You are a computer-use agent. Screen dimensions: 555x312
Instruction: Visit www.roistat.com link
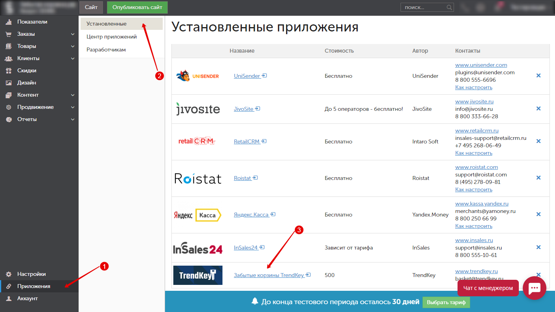pos(476,167)
